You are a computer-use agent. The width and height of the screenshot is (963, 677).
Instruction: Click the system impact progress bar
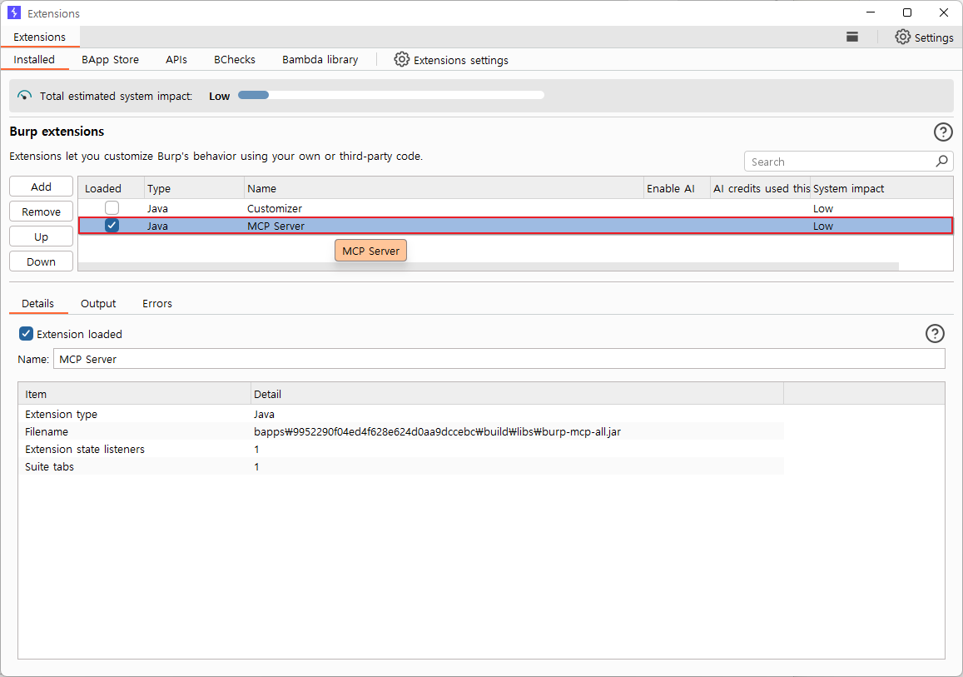(x=391, y=95)
